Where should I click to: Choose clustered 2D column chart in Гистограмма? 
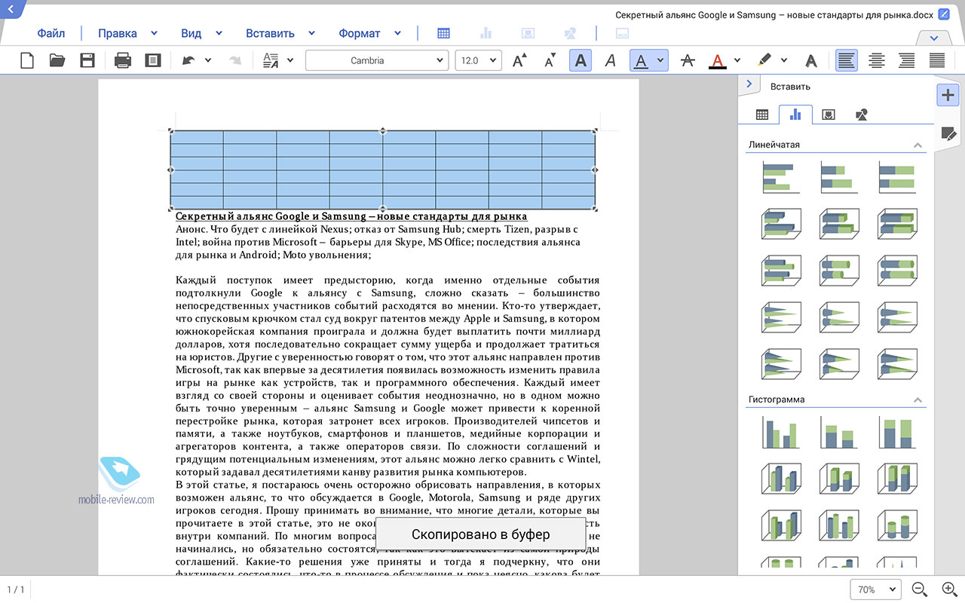coord(781,433)
